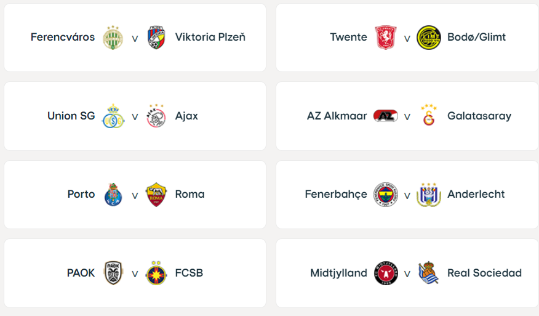Select the AZ Alkmaar logo
The image size is (539, 316).
click(x=386, y=116)
